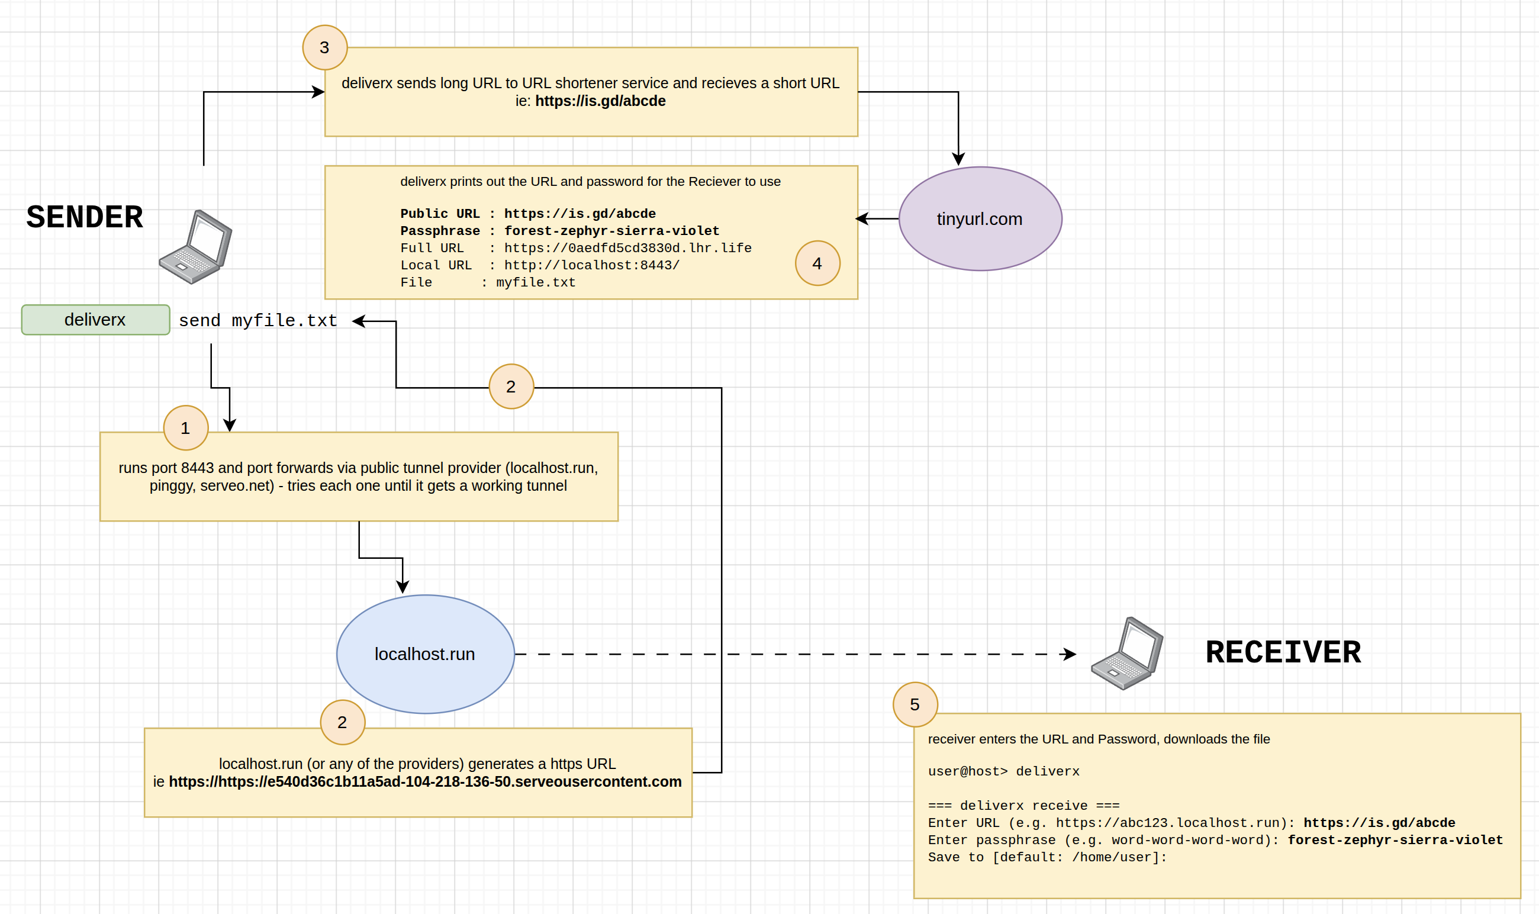Select the 'deliverx sends long URL' description text
The height and width of the screenshot is (914, 1539).
click(590, 83)
